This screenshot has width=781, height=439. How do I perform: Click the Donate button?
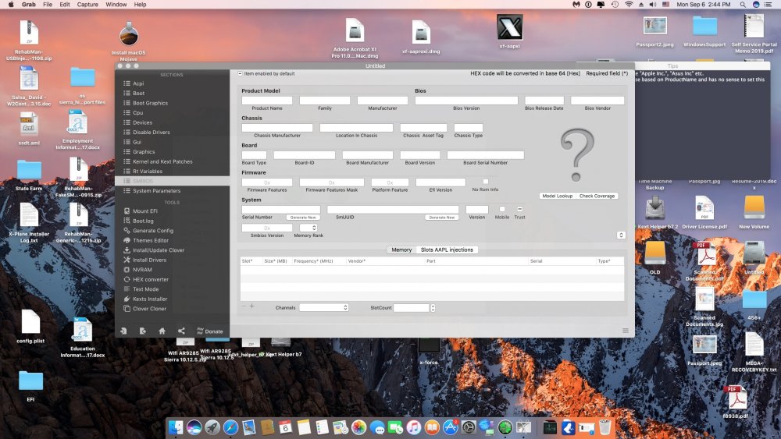[x=209, y=331]
